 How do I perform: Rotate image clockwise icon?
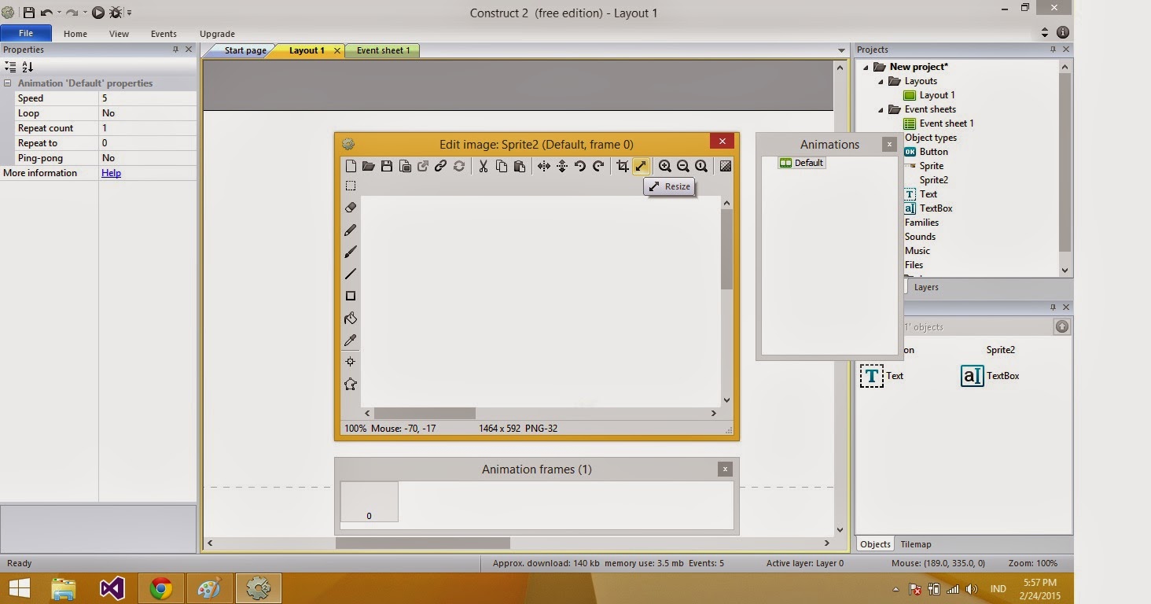598,166
